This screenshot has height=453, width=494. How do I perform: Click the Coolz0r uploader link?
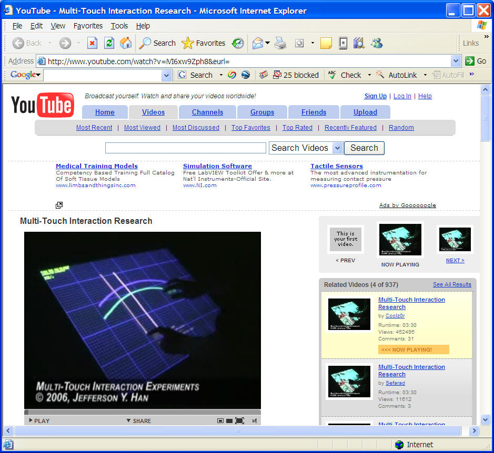[x=395, y=316]
